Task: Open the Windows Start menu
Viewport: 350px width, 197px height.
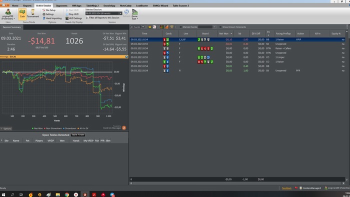Action: tap(3, 194)
